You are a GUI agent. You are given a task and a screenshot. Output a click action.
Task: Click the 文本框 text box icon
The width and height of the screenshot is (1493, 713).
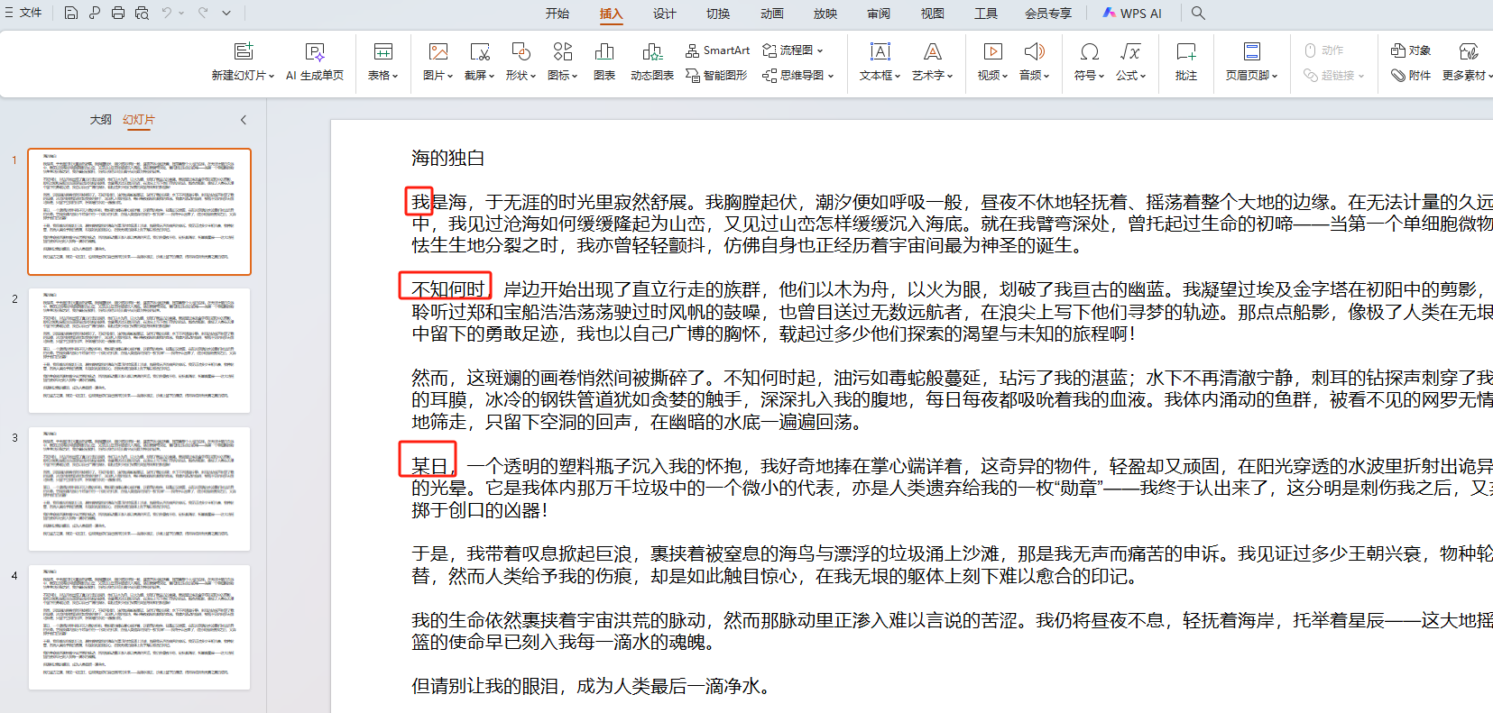pos(880,51)
